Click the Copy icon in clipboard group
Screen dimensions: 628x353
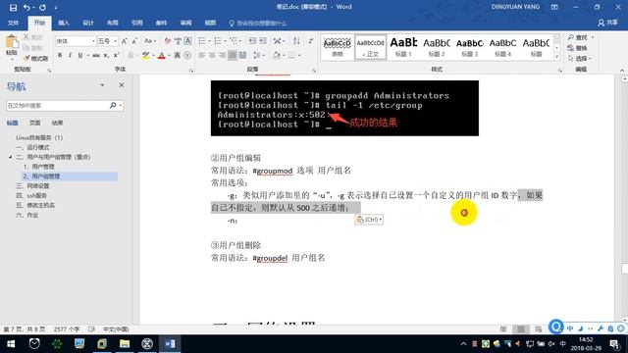click(26, 48)
